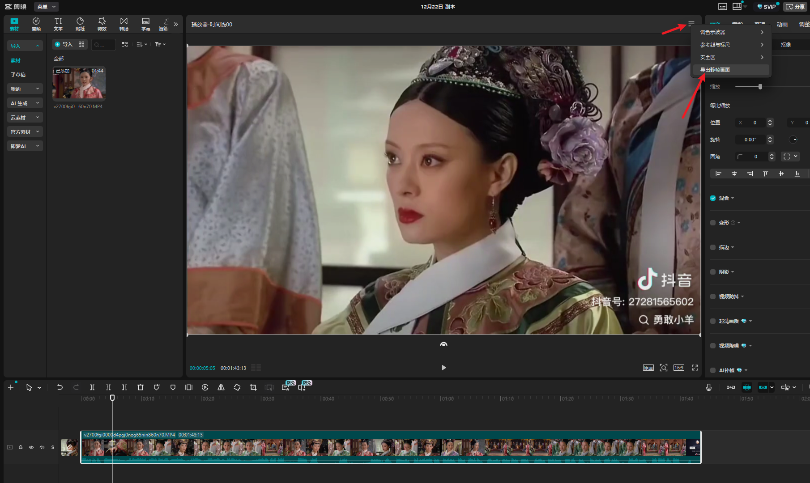810x483 pixels.
Task: Choose 导出静帧画面 from the player menu
Action: 715,70
